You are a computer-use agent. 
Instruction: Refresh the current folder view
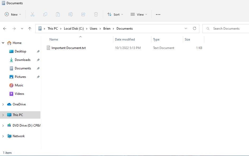[x=195, y=28]
